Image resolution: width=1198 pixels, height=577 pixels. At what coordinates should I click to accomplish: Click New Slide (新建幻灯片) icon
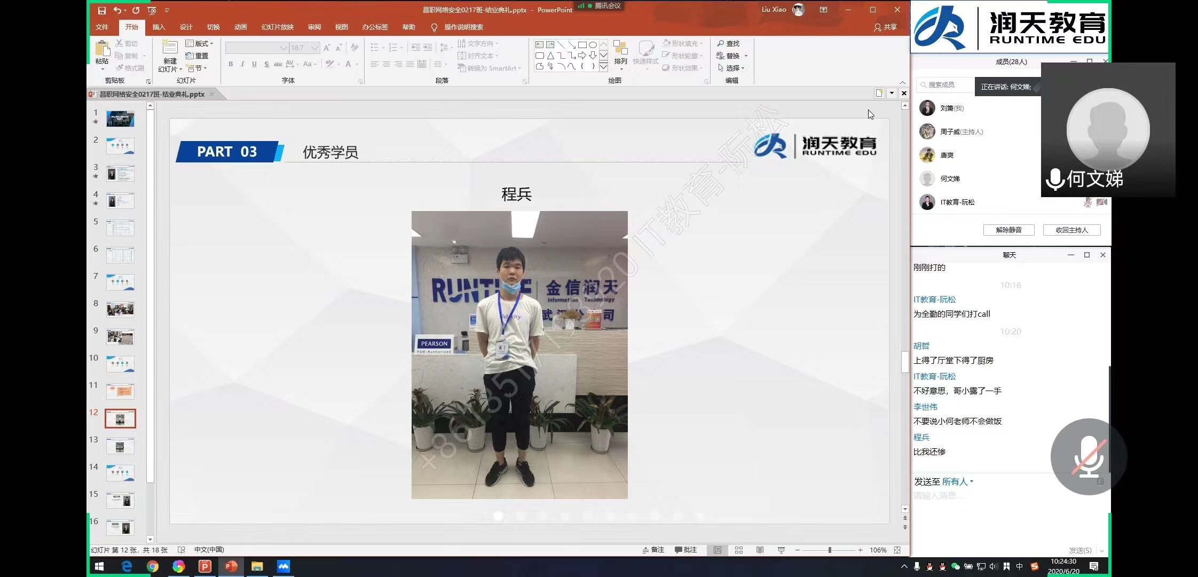coord(170,48)
